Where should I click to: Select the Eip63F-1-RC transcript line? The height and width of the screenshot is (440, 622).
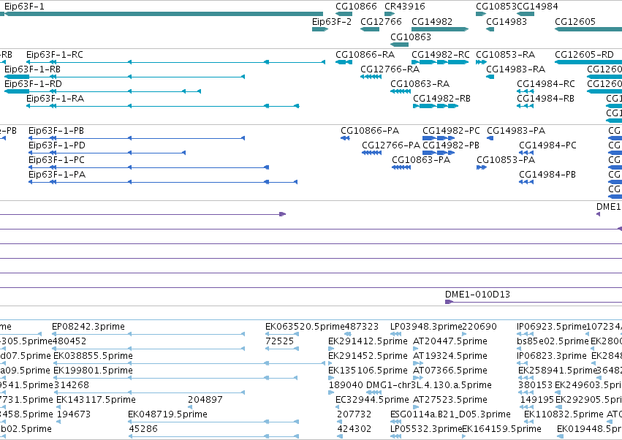pyautogui.click(x=175, y=62)
